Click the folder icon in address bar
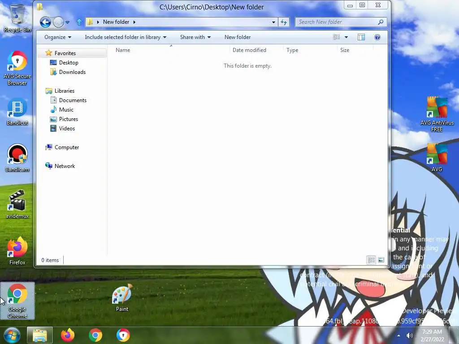This screenshot has width=459, height=344. coord(90,22)
